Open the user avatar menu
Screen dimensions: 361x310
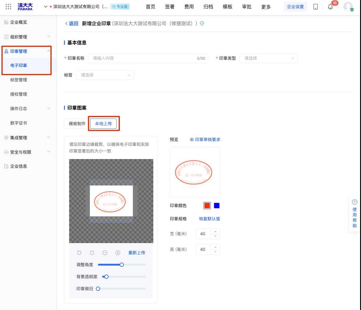(x=348, y=7)
